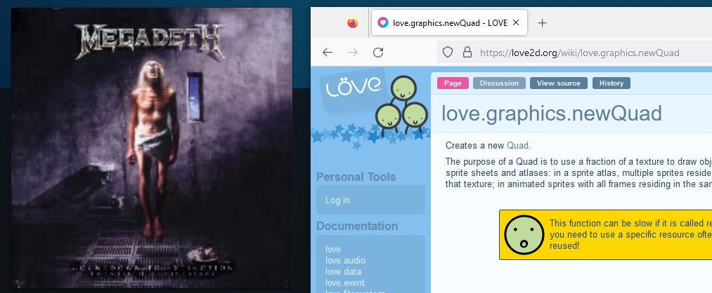Open the love.event documentation link
The width and height of the screenshot is (712, 293).
click(344, 283)
